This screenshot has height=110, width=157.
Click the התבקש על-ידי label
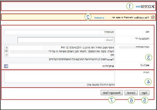pyautogui.click(x=142, y=39)
